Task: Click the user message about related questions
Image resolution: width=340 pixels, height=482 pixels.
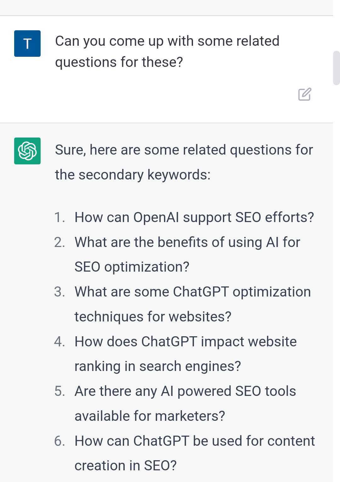Action: click(167, 51)
